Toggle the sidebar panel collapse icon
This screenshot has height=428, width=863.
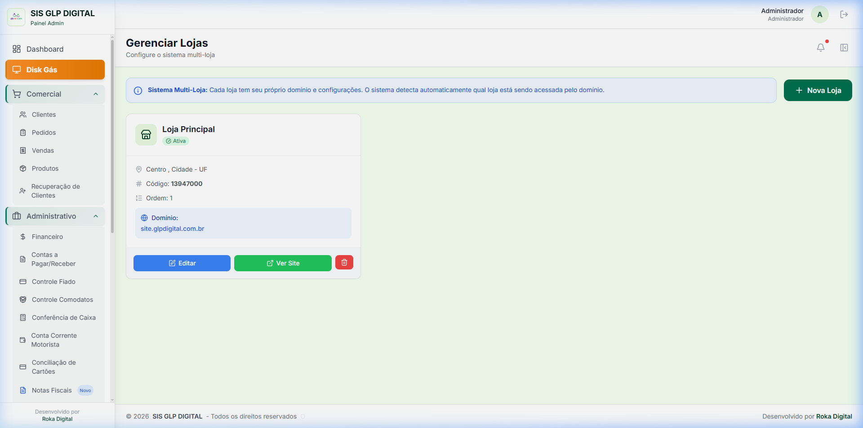(844, 48)
